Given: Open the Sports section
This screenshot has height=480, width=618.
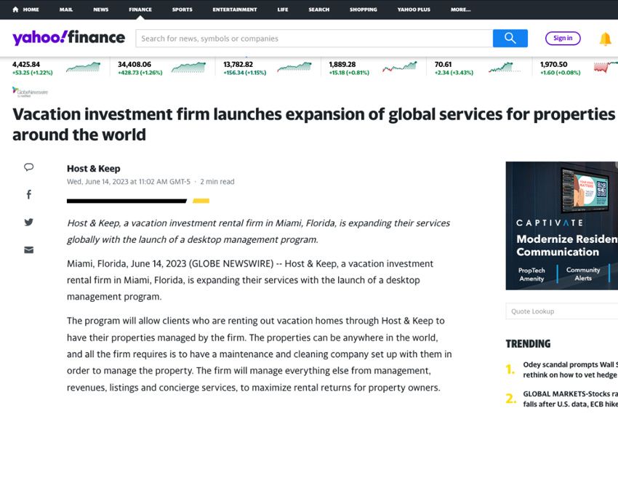Looking at the screenshot, I should click(x=182, y=9).
